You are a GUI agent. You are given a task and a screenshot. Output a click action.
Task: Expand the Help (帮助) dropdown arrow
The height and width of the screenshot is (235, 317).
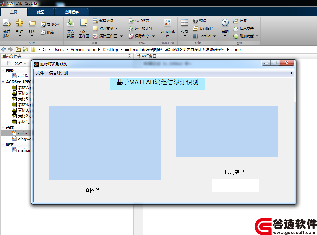click(x=225, y=36)
